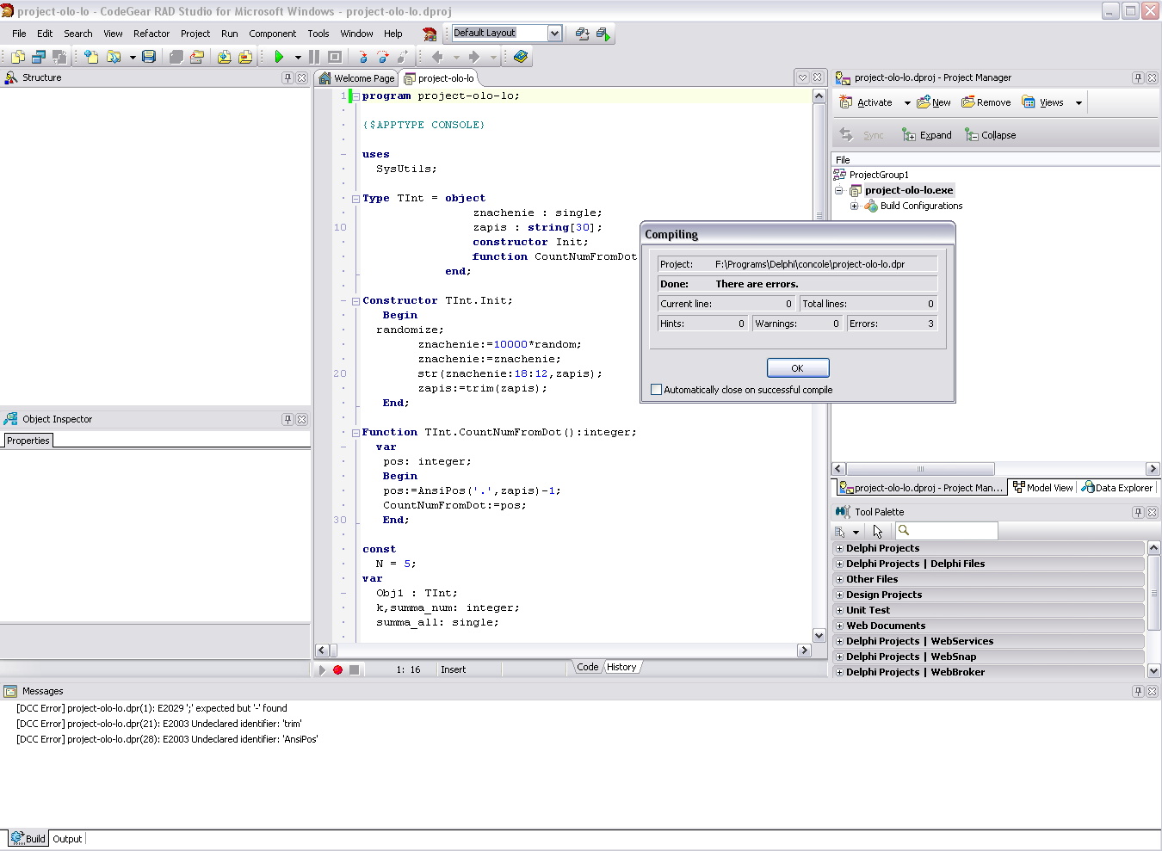Open the Default Layout dropdown
Screen dimensions: 1162x851
tap(554, 34)
